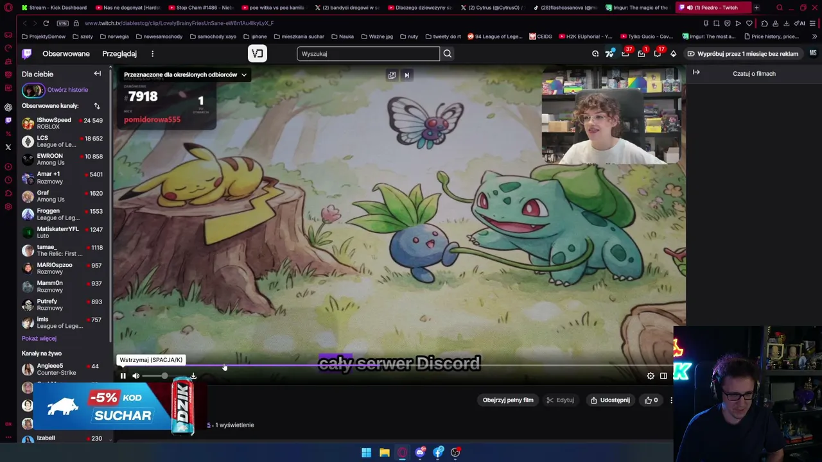Show more bookmarks with the chevron

(814, 37)
